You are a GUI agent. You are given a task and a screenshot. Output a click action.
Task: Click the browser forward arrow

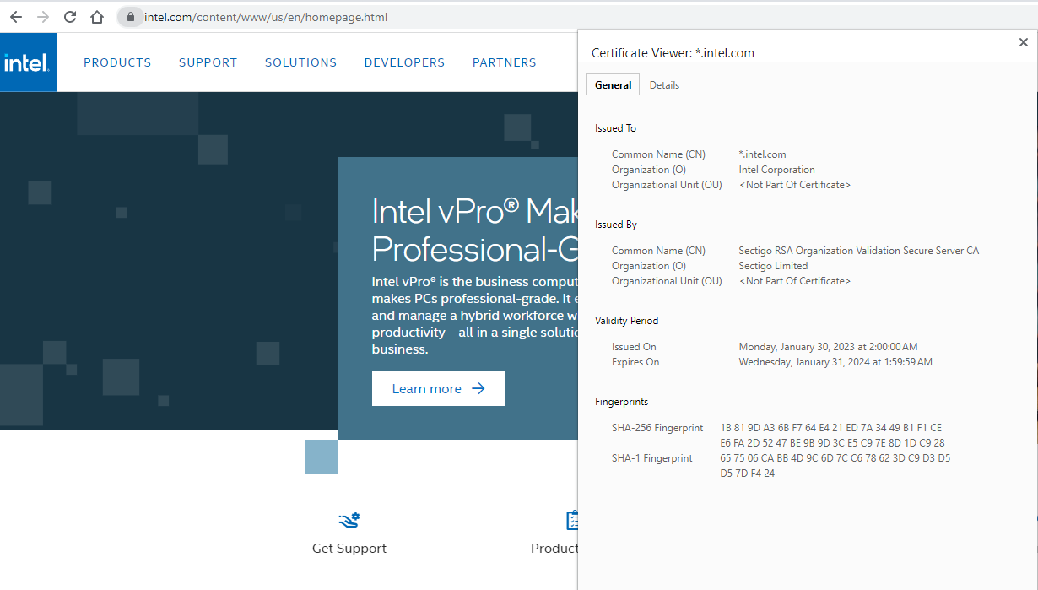pos(43,17)
